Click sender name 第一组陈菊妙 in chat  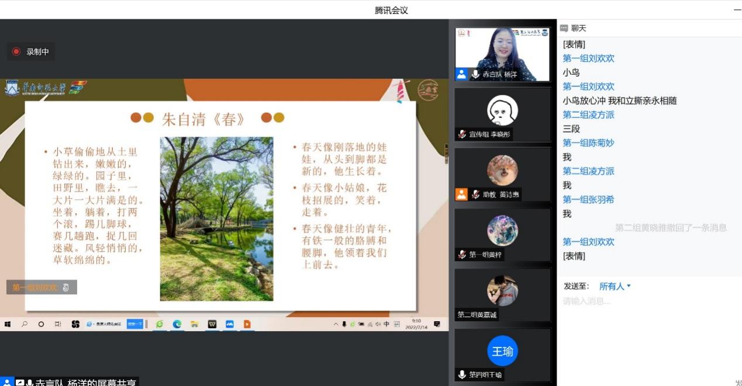tap(588, 143)
